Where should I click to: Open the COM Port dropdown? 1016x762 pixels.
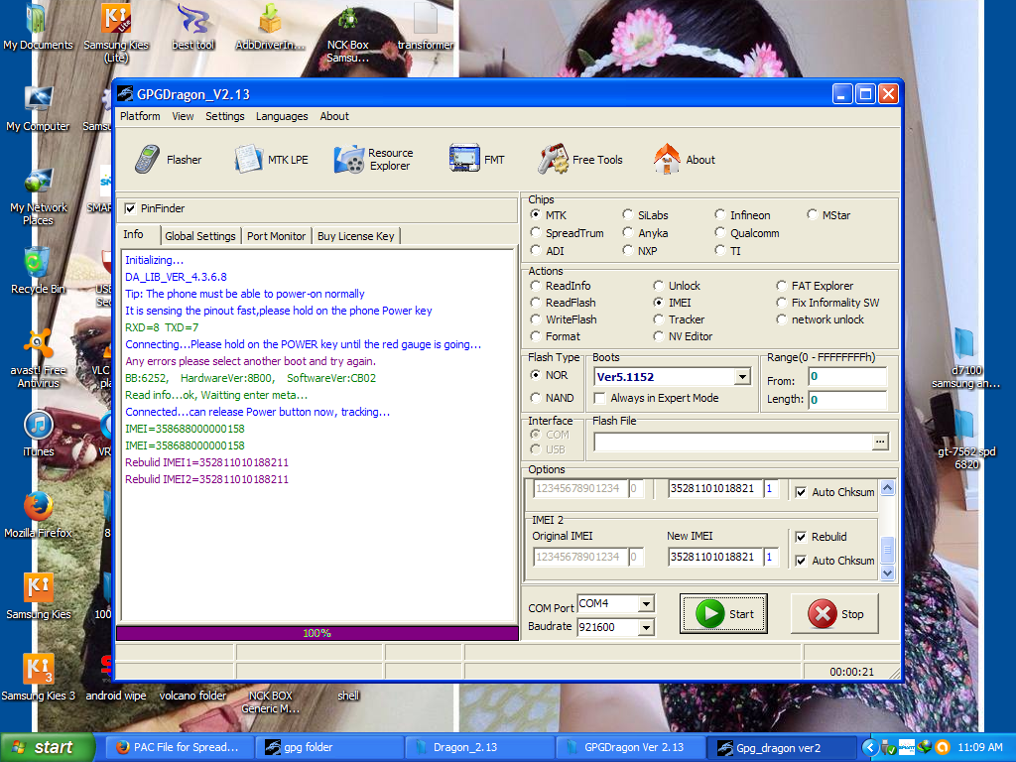click(646, 604)
